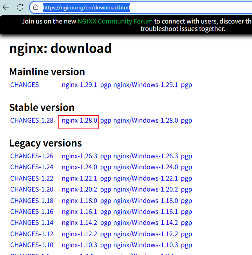The image size is (252, 255).
Task: Open the pgp signature for nginx/Windows-1.26.3
Action: tap(187, 156)
